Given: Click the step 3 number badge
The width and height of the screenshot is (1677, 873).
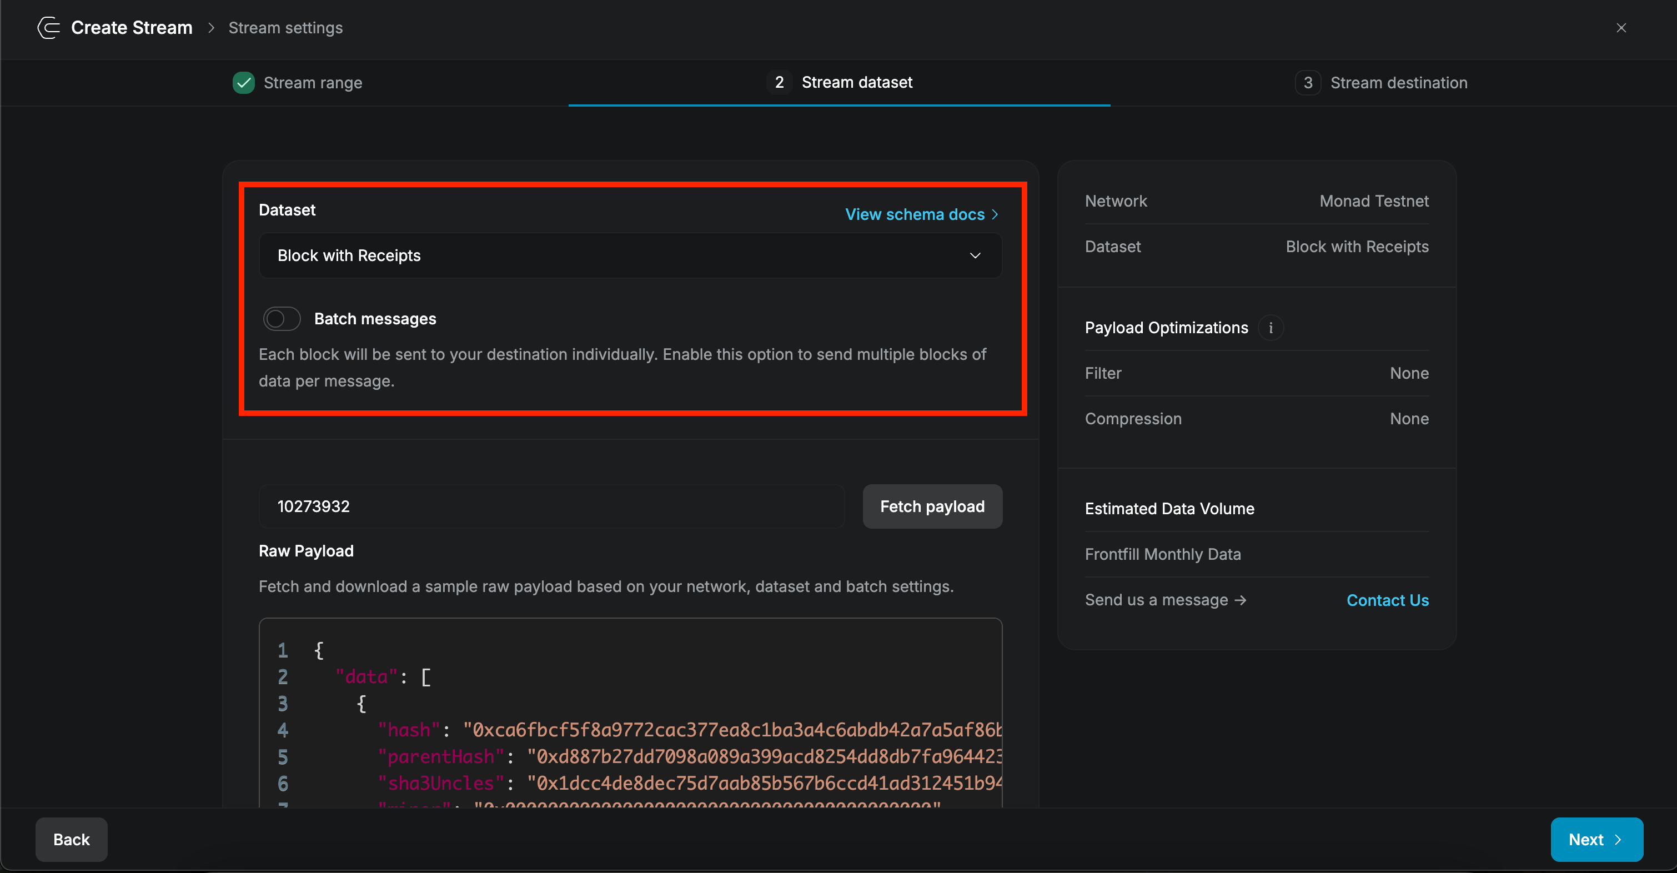Looking at the screenshot, I should (1308, 83).
